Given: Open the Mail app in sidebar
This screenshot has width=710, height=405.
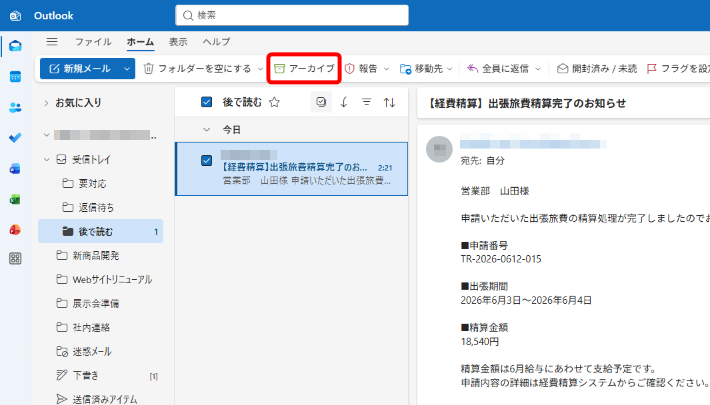Looking at the screenshot, I should [x=15, y=46].
